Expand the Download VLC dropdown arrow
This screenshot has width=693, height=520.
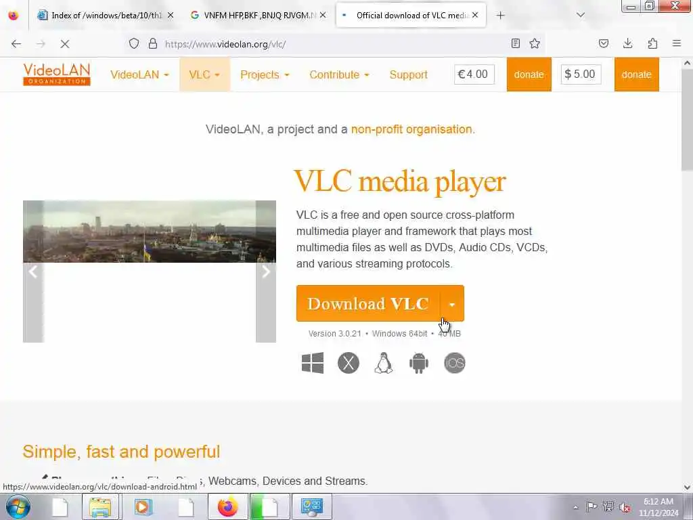(451, 303)
